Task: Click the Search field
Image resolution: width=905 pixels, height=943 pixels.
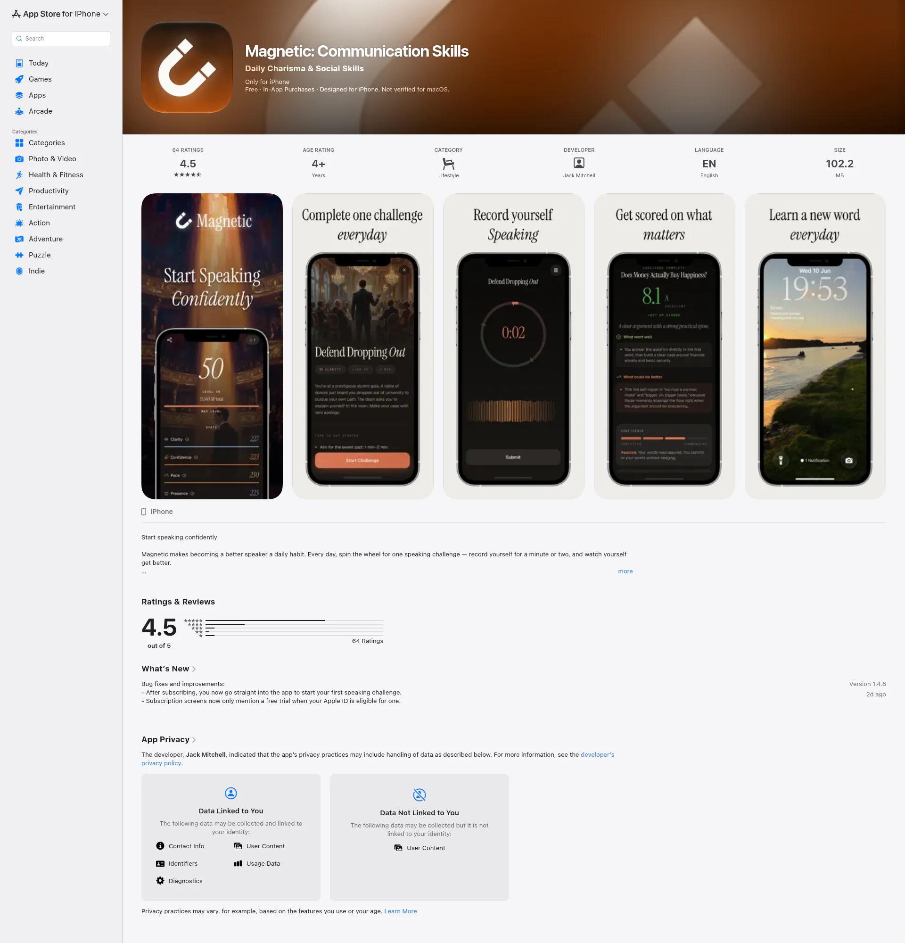Action: [x=61, y=39]
